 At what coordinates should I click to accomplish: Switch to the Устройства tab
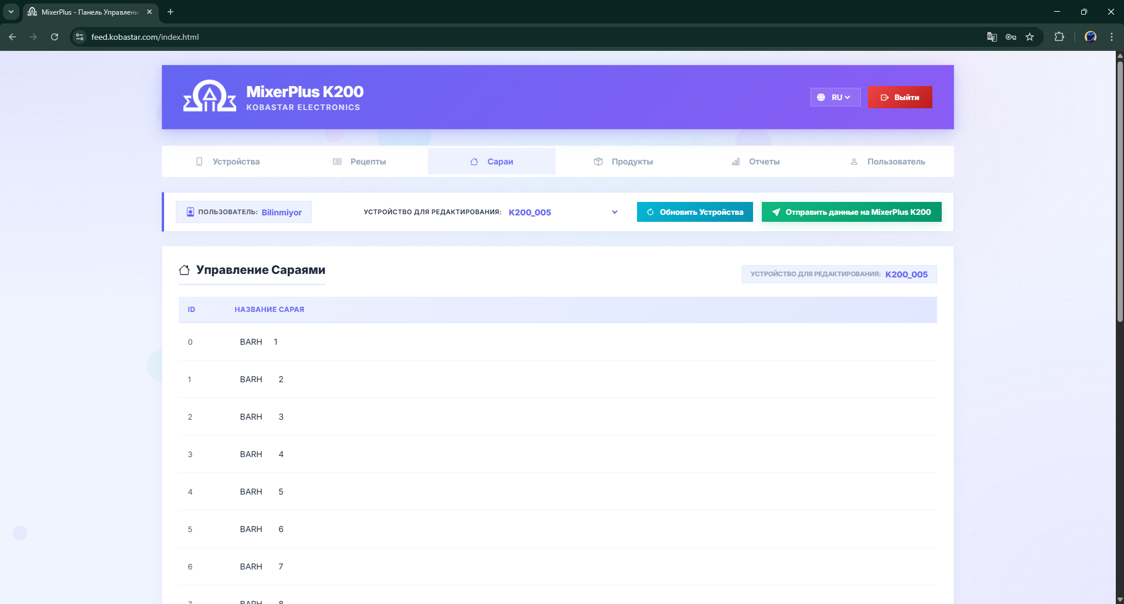(228, 162)
